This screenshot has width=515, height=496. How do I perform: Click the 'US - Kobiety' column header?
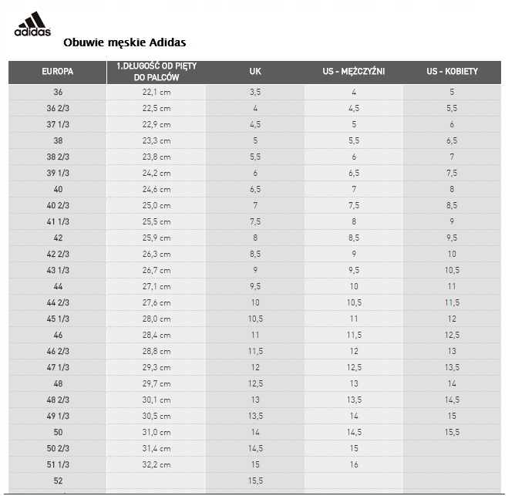click(452, 72)
